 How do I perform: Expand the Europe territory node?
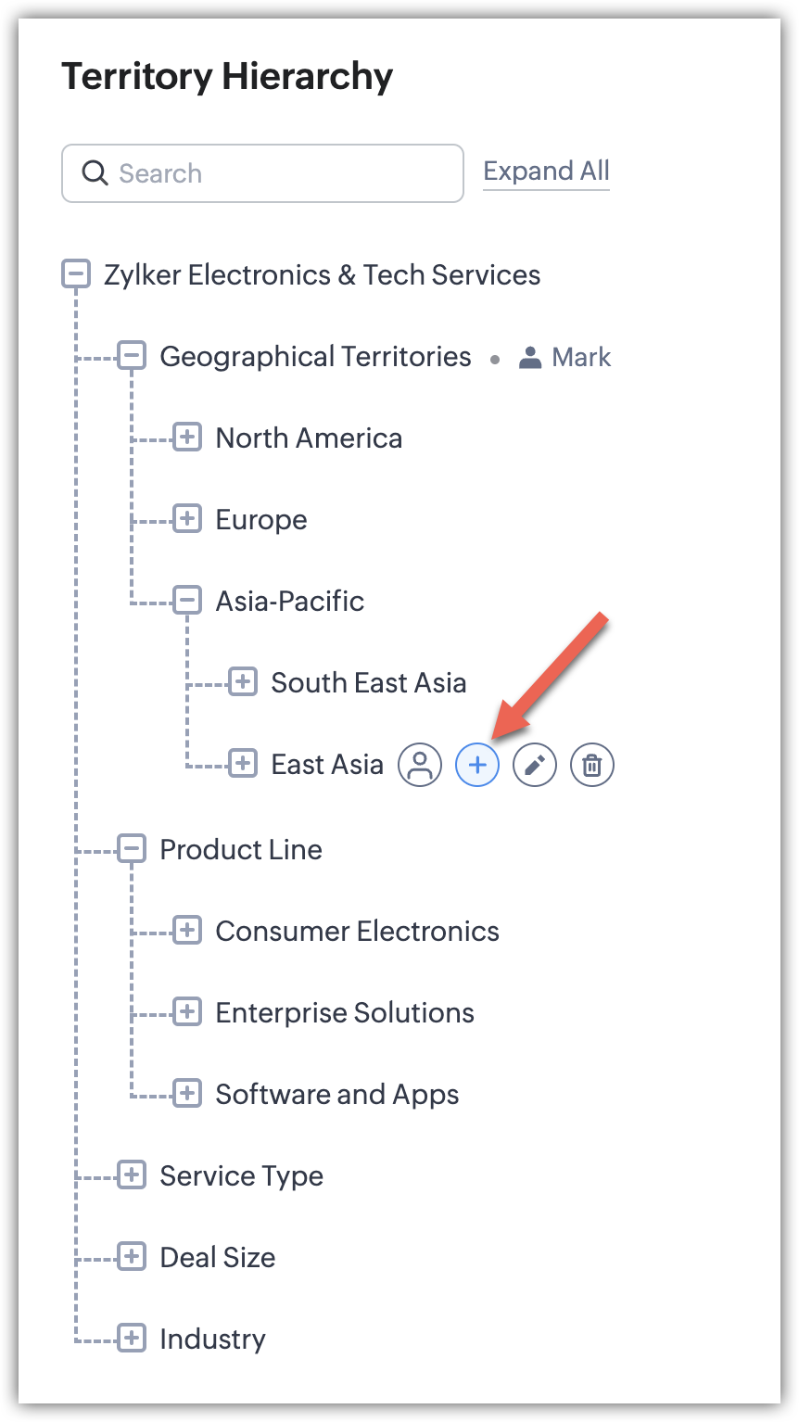[187, 519]
